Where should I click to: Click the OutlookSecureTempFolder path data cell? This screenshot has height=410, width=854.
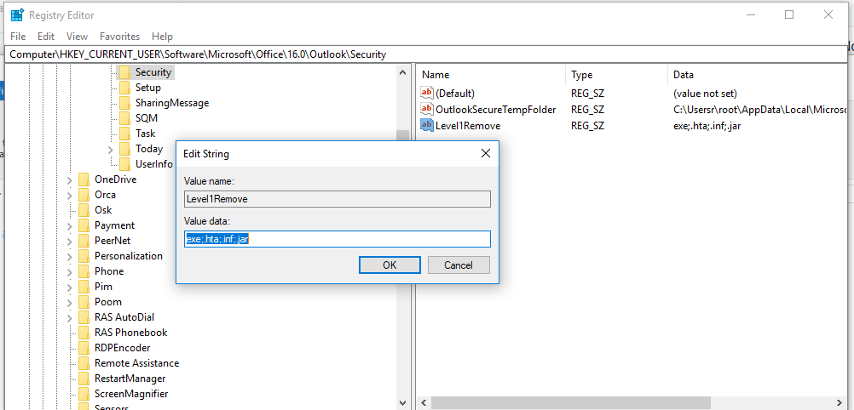click(x=760, y=109)
